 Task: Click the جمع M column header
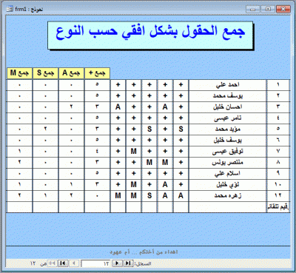(x=19, y=73)
